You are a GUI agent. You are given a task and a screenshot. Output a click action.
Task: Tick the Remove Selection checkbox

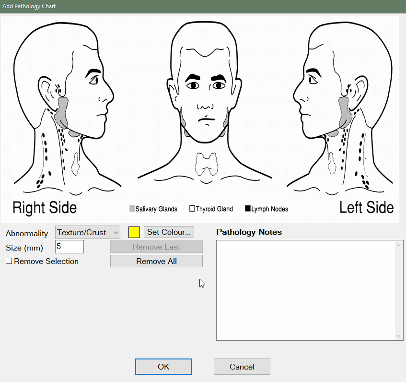(9, 261)
